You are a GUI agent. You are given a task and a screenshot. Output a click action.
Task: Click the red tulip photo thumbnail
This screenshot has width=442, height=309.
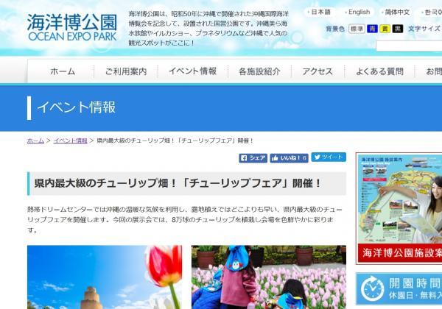coord(105,277)
